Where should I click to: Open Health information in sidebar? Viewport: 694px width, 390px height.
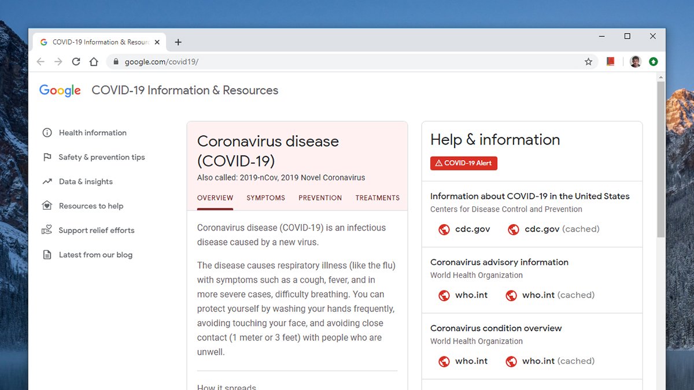92,133
